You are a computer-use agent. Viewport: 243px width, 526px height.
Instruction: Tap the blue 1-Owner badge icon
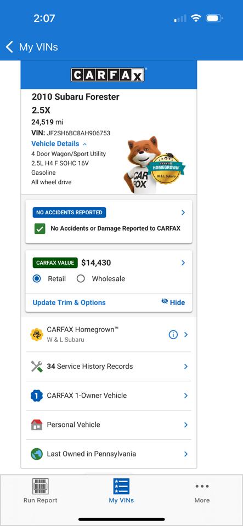37,396
